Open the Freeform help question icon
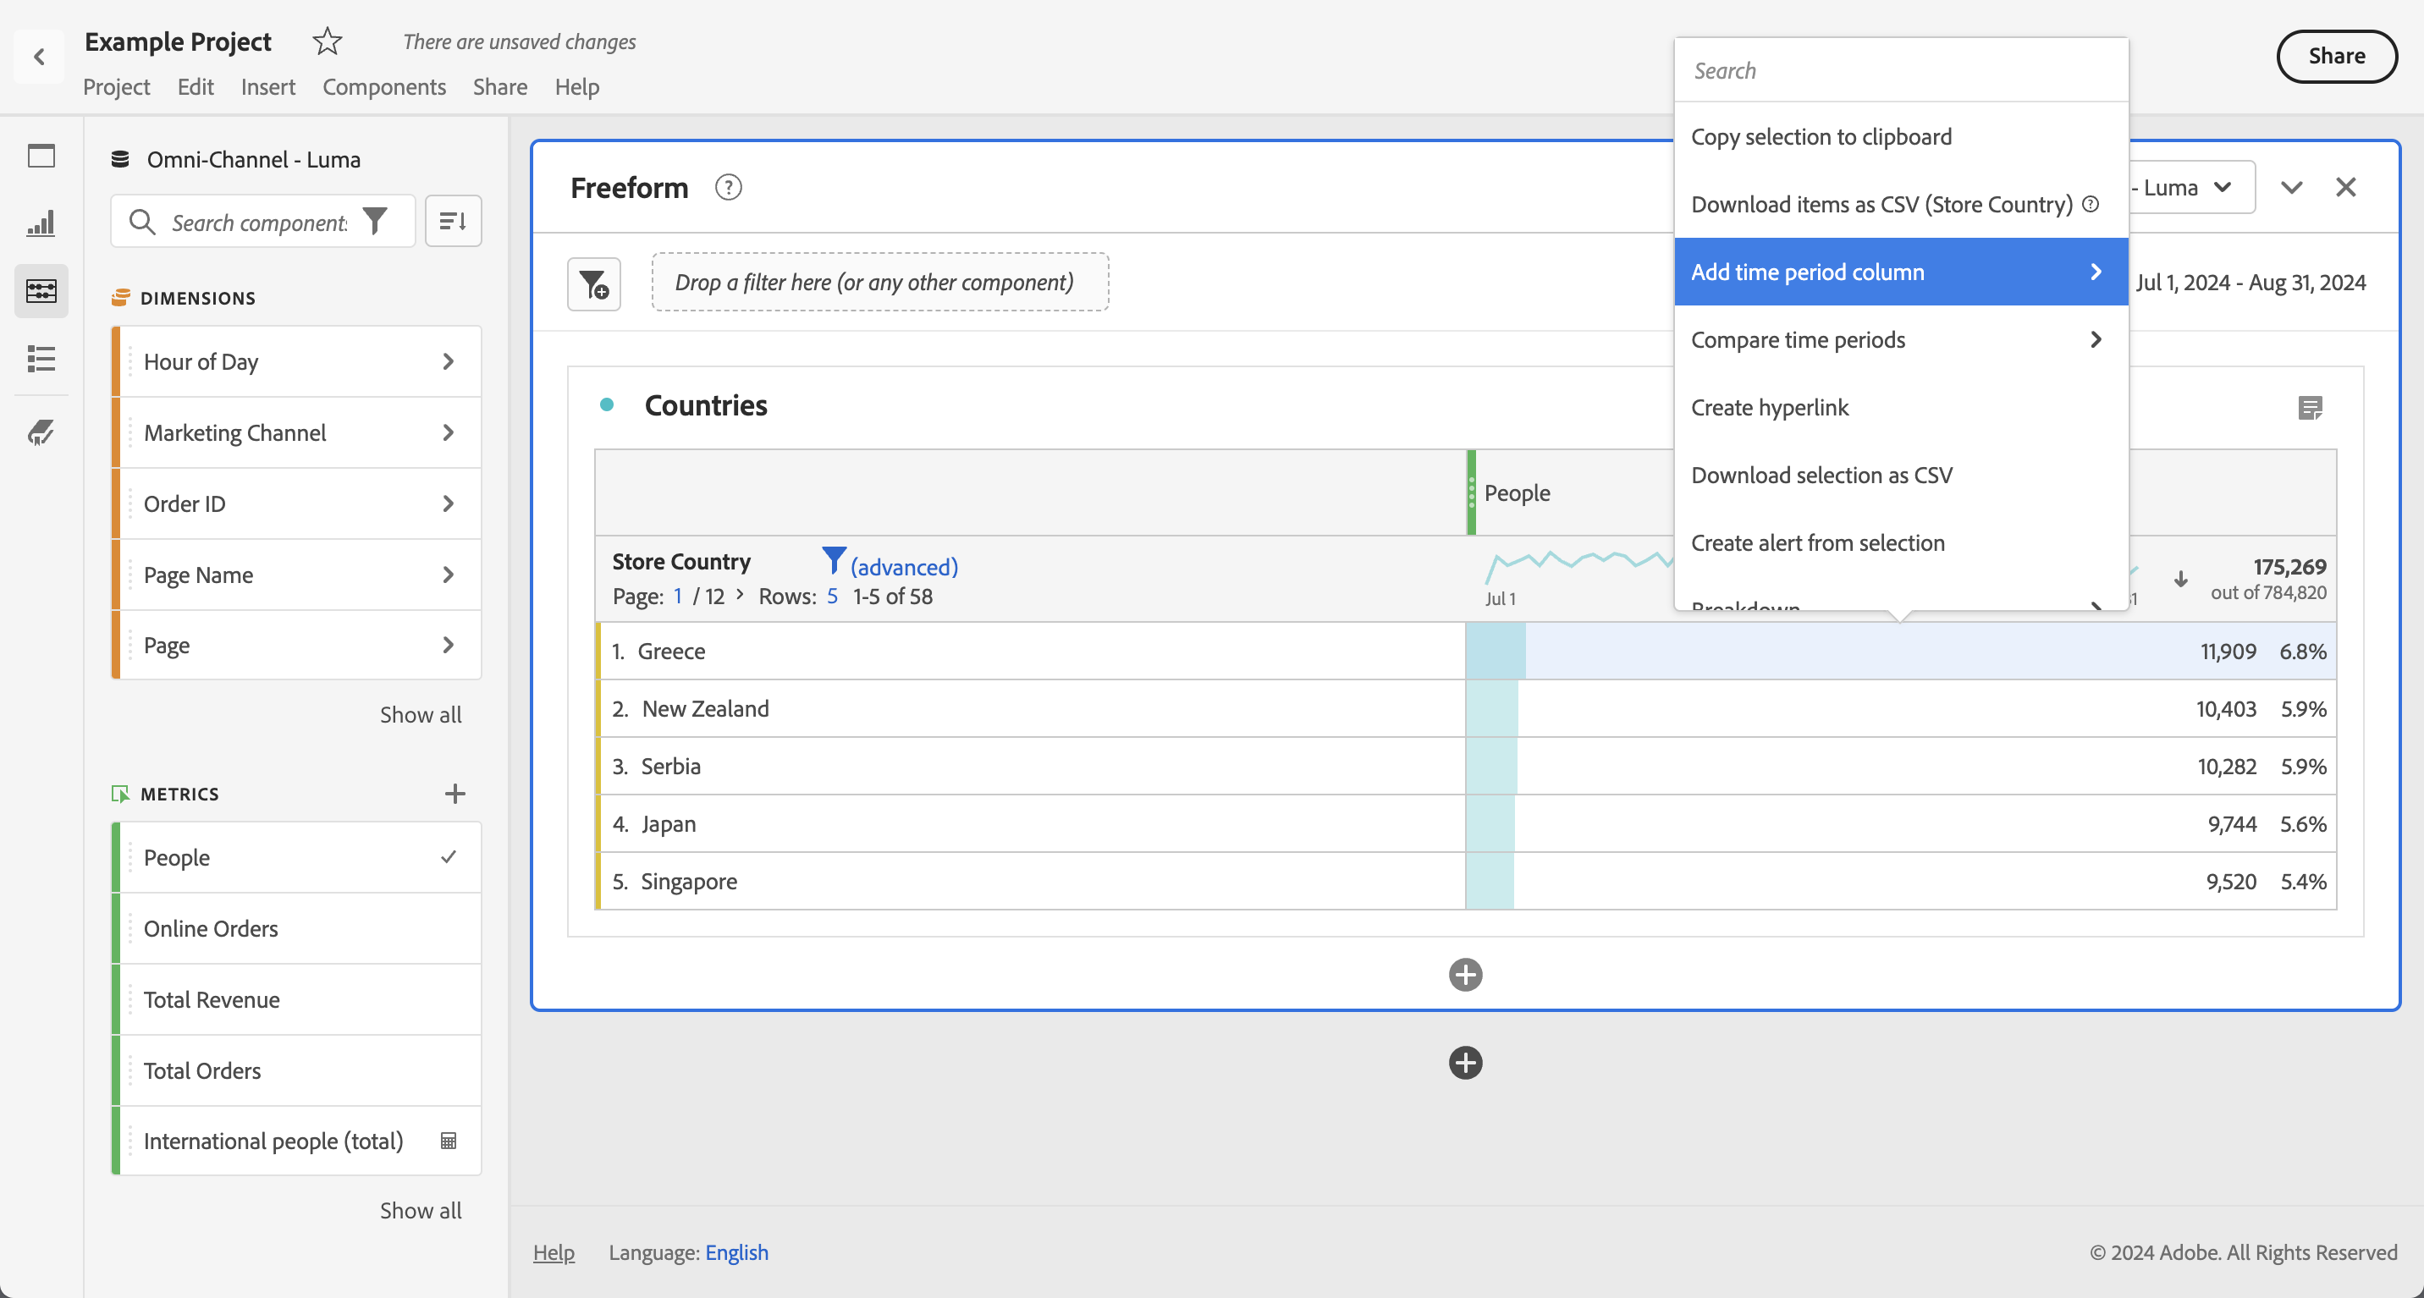Viewport: 2424px width, 1298px height. point(727,187)
